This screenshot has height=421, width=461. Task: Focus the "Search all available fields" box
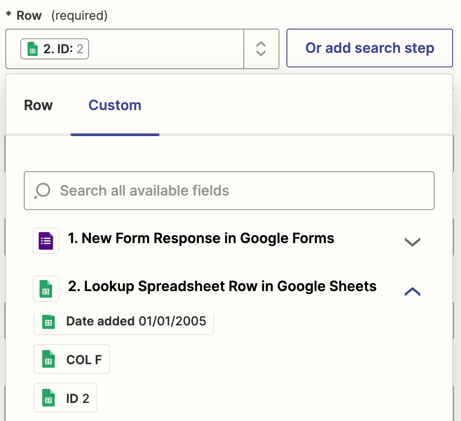click(238, 191)
